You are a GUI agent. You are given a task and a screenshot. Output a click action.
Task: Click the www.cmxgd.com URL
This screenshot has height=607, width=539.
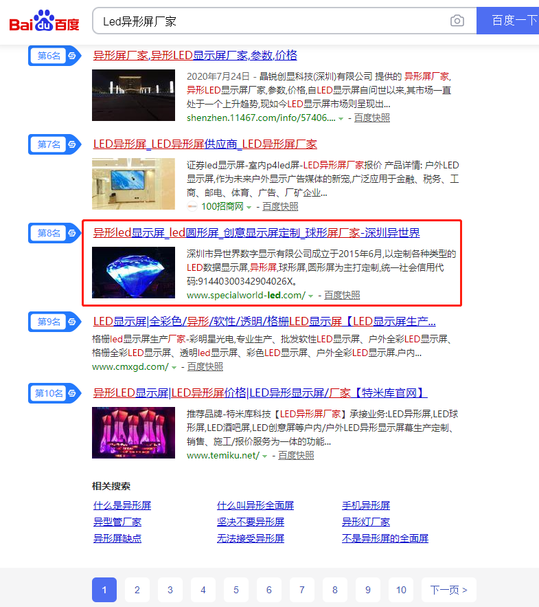(x=130, y=366)
